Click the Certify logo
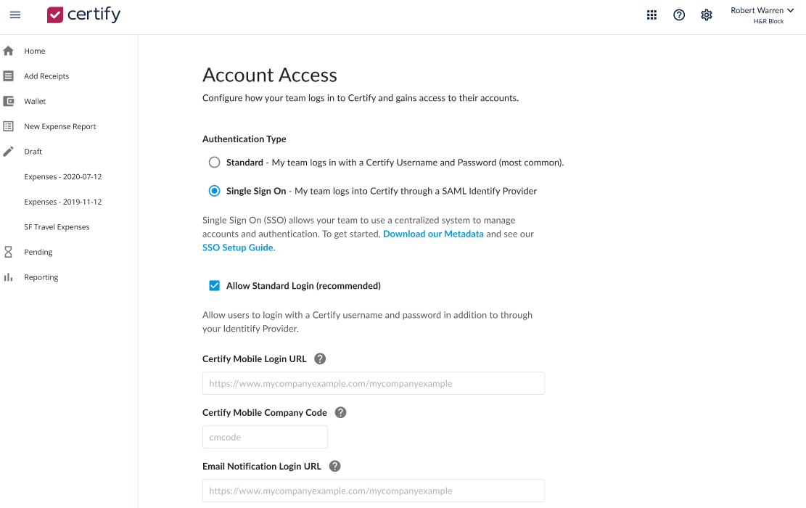806x508 pixels. point(83,15)
